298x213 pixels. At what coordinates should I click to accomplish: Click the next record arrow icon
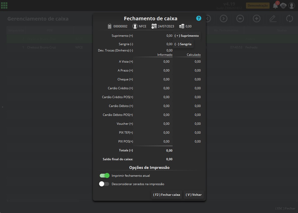tap(223, 19)
